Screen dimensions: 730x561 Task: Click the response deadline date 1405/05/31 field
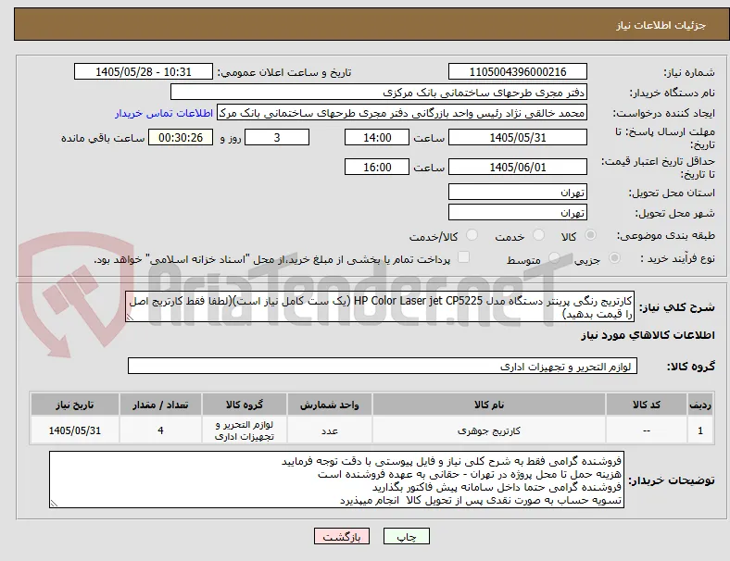(518, 137)
